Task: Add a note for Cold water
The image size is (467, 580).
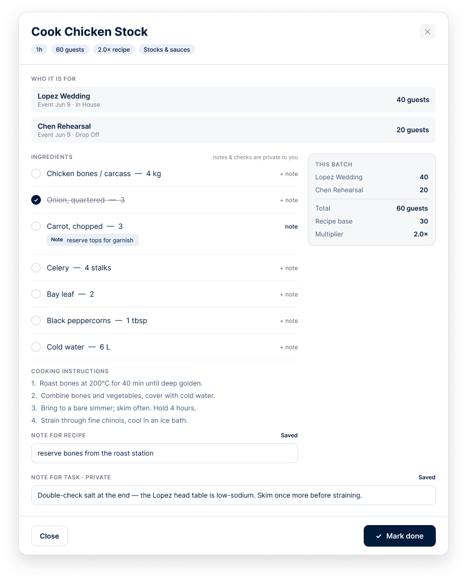Action: [288, 347]
